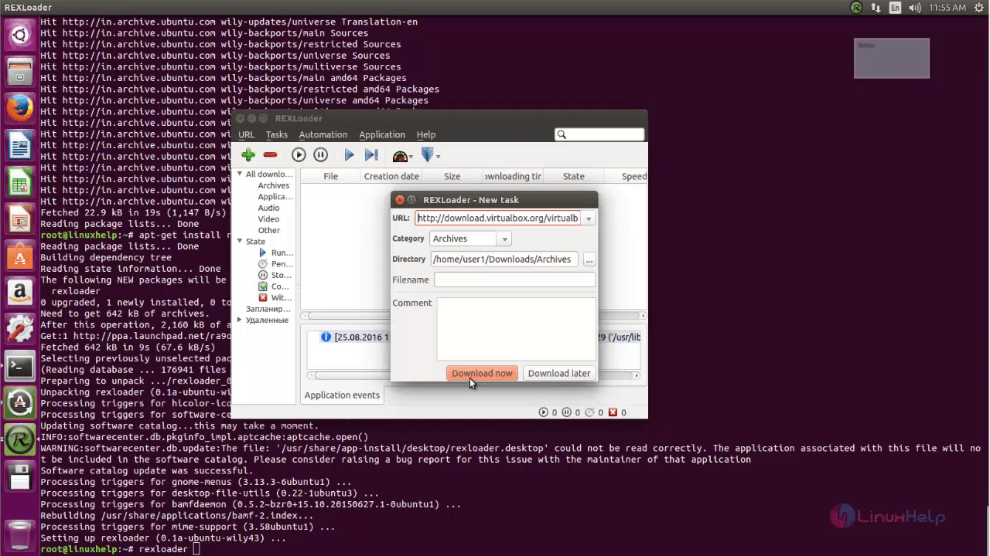Image resolution: width=990 pixels, height=556 pixels.
Task: Click the paused count status bar icon
Action: click(566, 412)
